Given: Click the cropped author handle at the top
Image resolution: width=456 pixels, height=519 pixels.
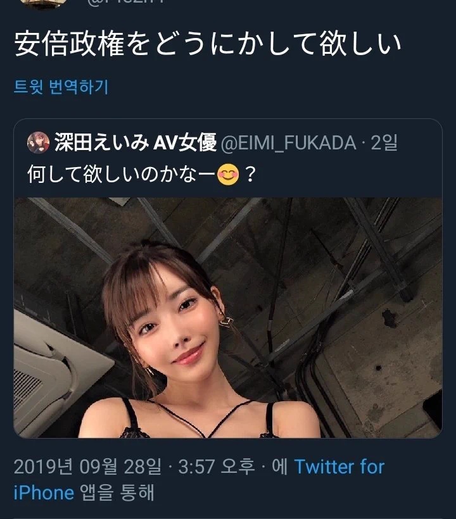Looking at the screenshot, I should click(x=126, y=2).
